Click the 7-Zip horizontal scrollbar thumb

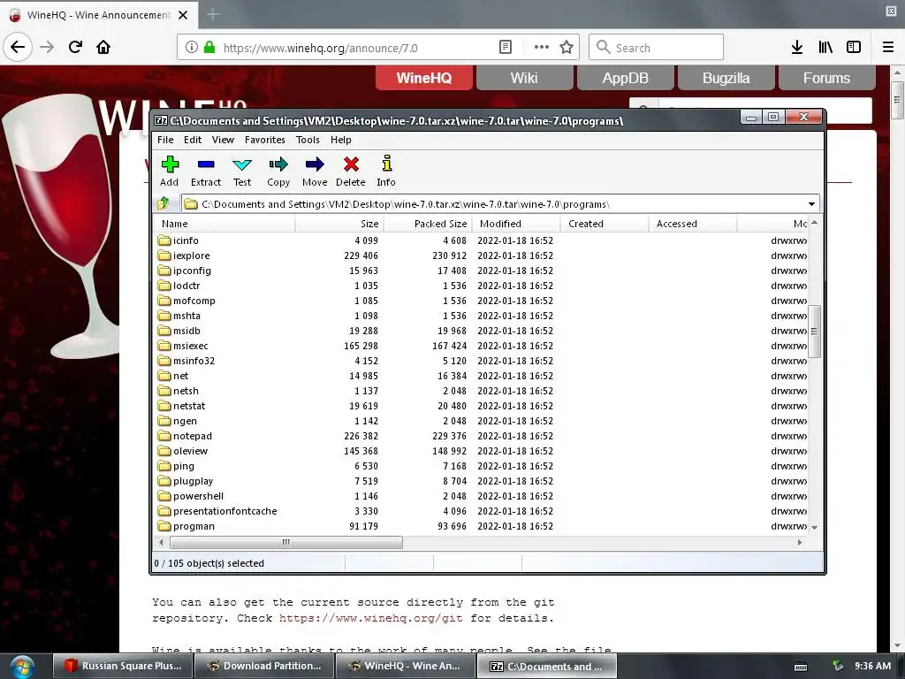pos(286,542)
